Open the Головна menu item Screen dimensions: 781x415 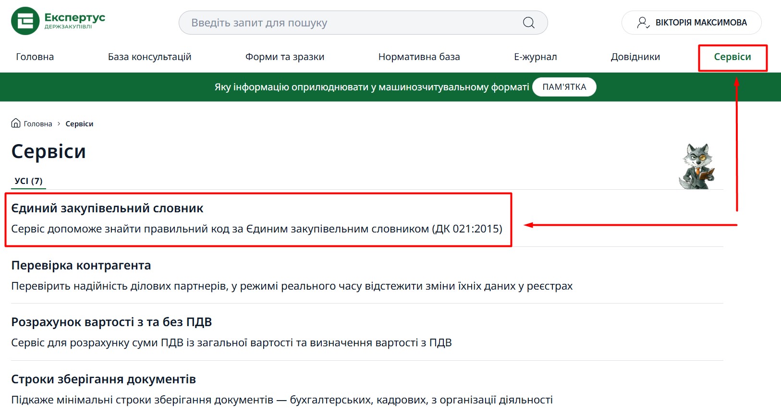coord(35,57)
